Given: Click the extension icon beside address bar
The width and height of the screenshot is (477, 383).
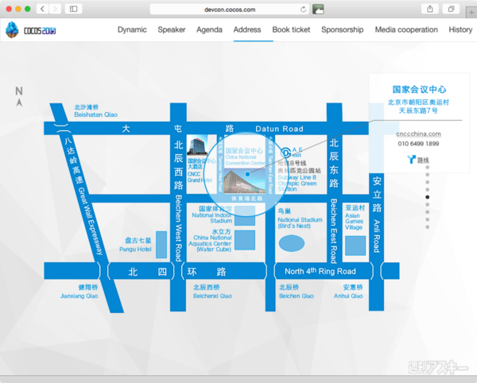Looking at the screenshot, I should [318, 9].
